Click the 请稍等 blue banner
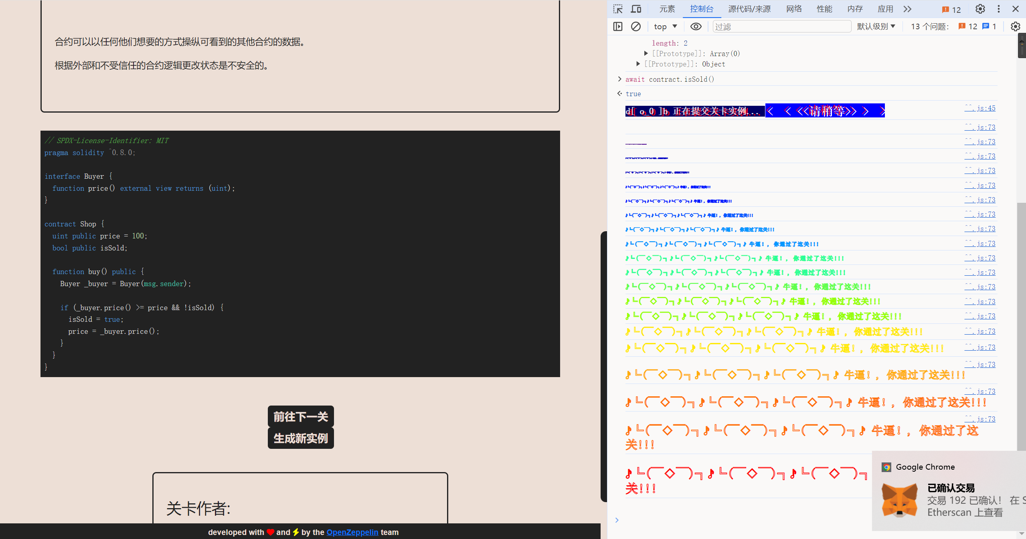Image resolution: width=1026 pixels, height=539 pixels. click(825, 111)
